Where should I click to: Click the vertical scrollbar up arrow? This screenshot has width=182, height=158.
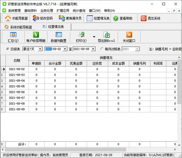click(x=179, y=57)
